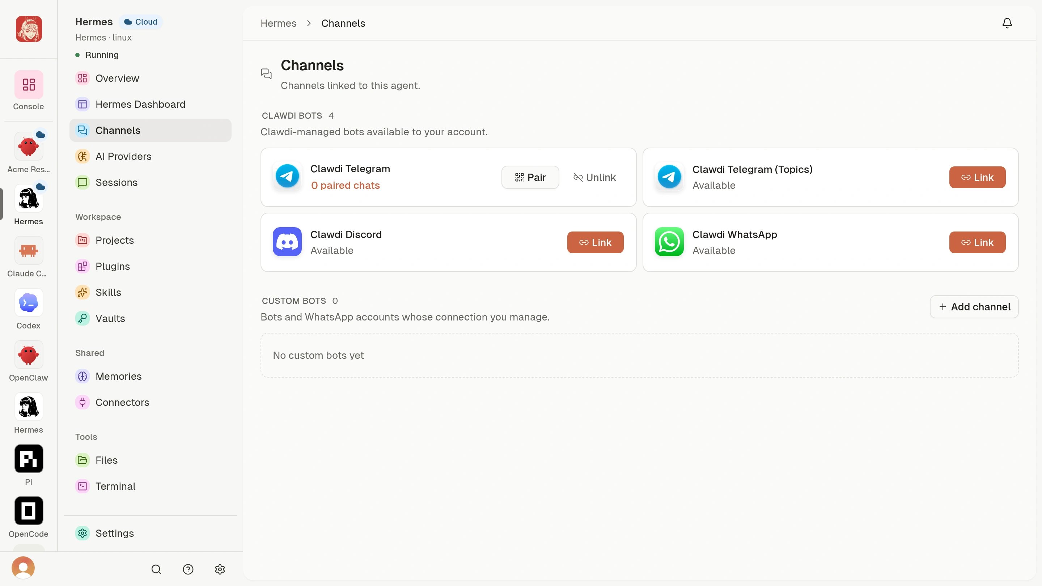Open Vaults in the sidebar

151,319
